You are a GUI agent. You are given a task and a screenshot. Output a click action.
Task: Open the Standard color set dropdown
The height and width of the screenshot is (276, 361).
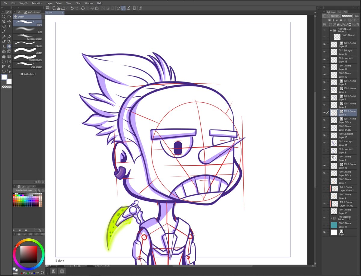(26, 191)
